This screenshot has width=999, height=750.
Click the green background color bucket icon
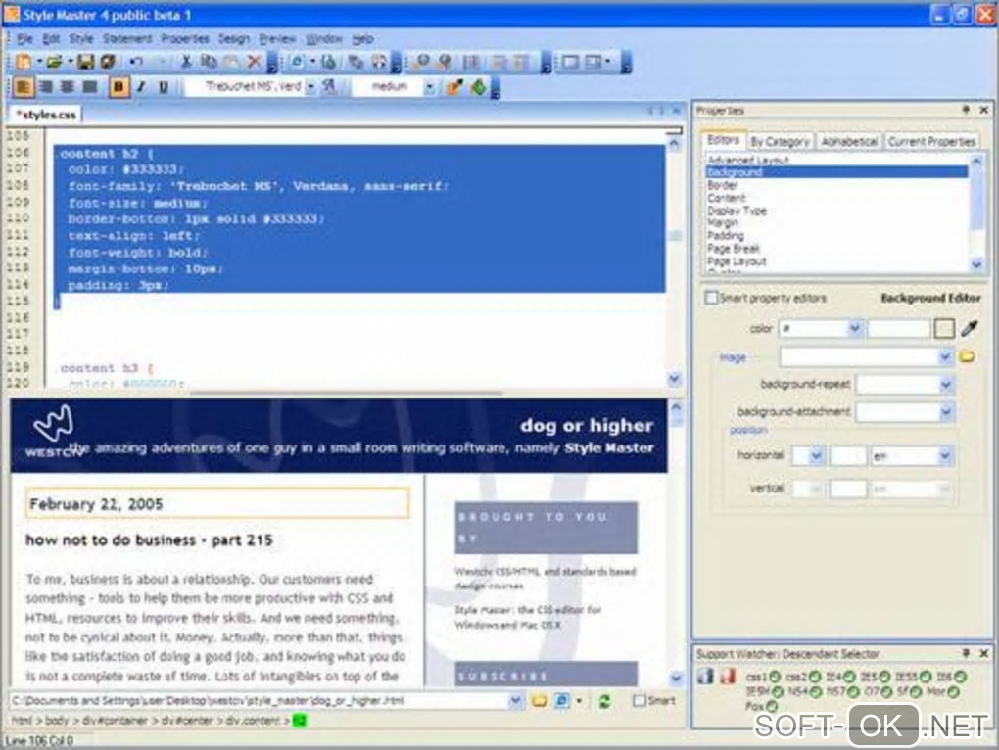(478, 86)
